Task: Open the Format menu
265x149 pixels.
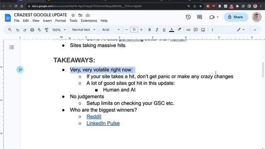Action: pos(60,21)
